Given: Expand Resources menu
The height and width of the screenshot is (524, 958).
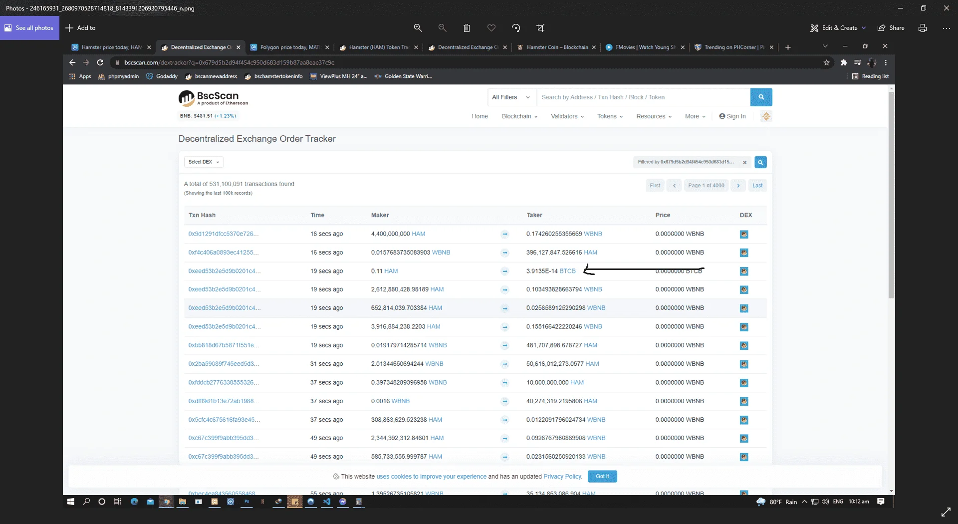Looking at the screenshot, I should (x=654, y=116).
